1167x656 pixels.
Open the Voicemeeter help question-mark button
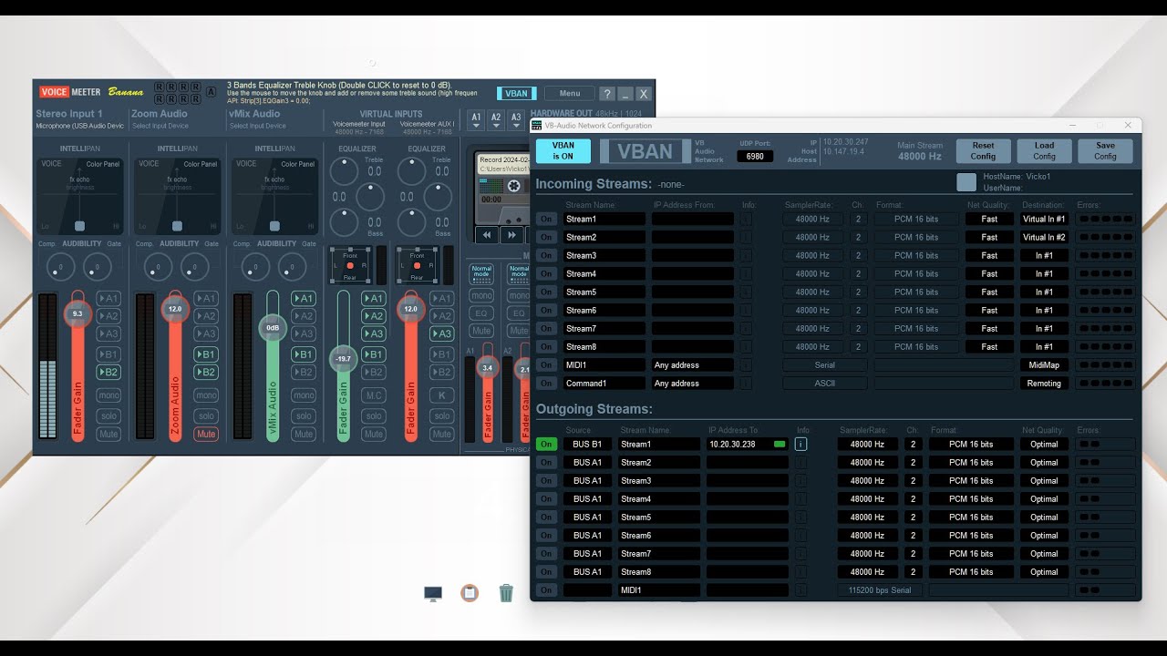tap(608, 94)
